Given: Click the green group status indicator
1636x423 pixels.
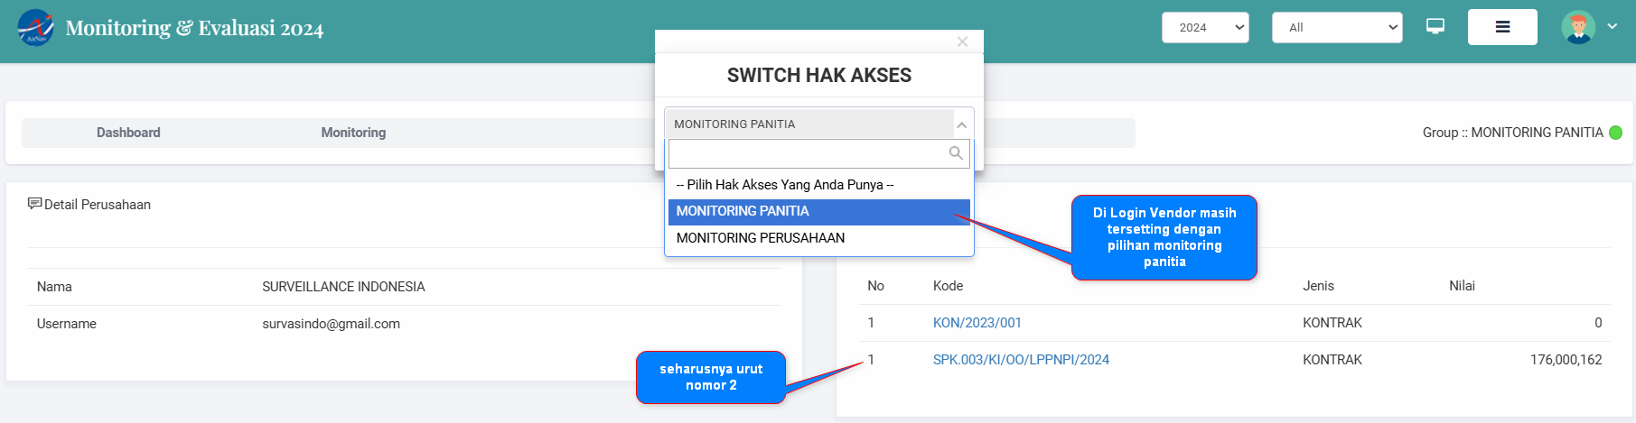Looking at the screenshot, I should tap(1615, 133).
